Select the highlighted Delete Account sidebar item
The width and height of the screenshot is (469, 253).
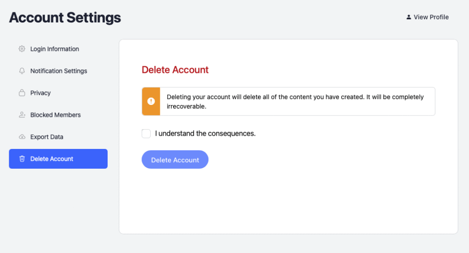pos(58,159)
